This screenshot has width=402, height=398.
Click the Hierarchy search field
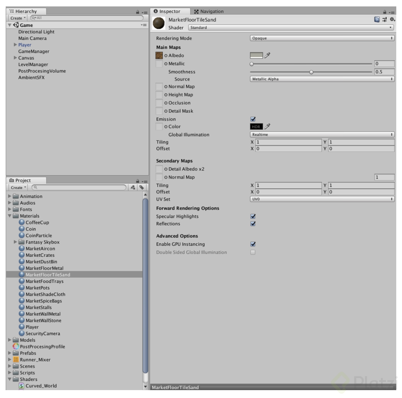coord(87,18)
